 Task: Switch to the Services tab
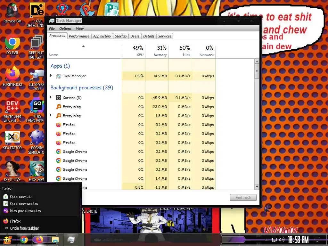(x=165, y=36)
